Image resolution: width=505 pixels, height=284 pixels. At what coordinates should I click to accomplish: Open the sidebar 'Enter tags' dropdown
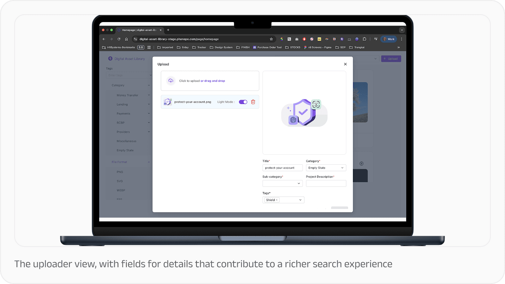pos(129,75)
